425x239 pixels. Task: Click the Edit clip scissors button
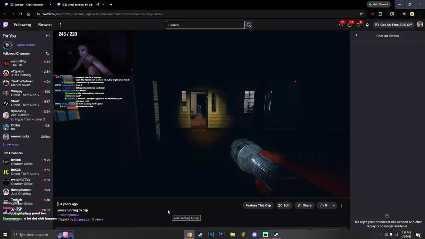pos(284,205)
